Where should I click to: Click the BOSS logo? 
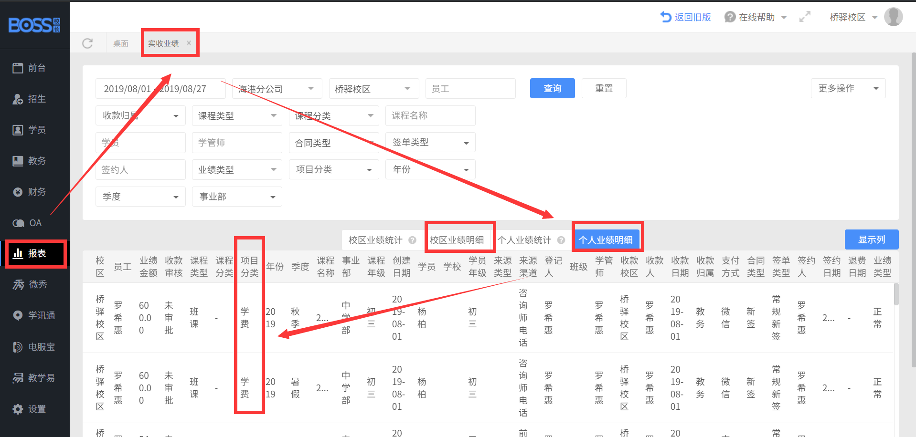click(34, 24)
